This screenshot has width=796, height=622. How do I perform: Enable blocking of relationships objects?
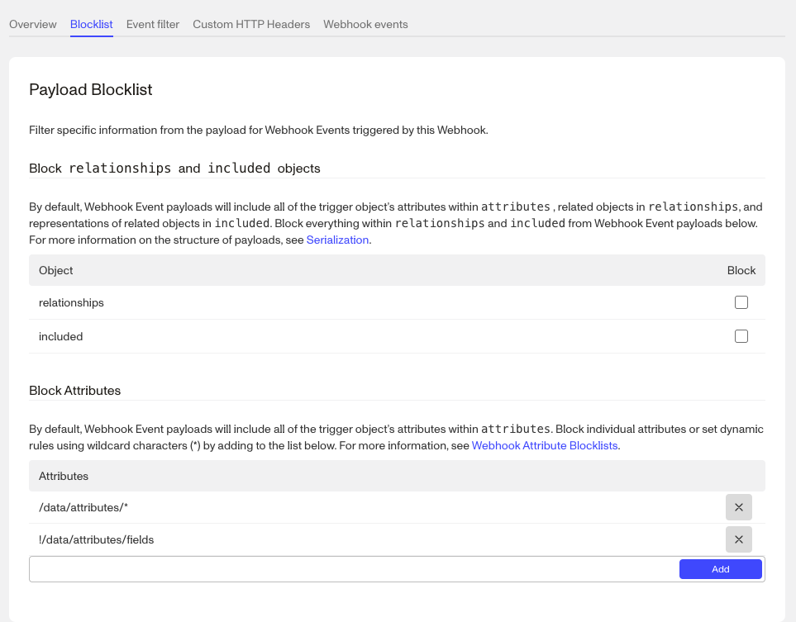point(741,302)
